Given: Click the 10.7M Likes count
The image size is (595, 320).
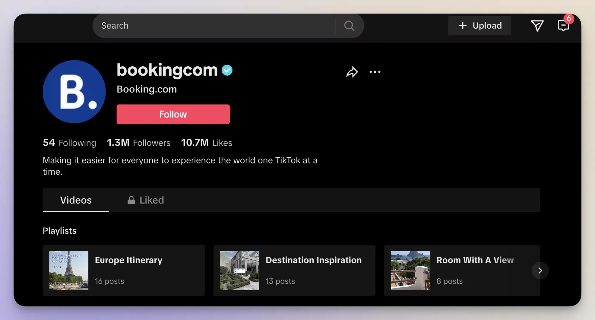Looking at the screenshot, I should [x=206, y=143].
